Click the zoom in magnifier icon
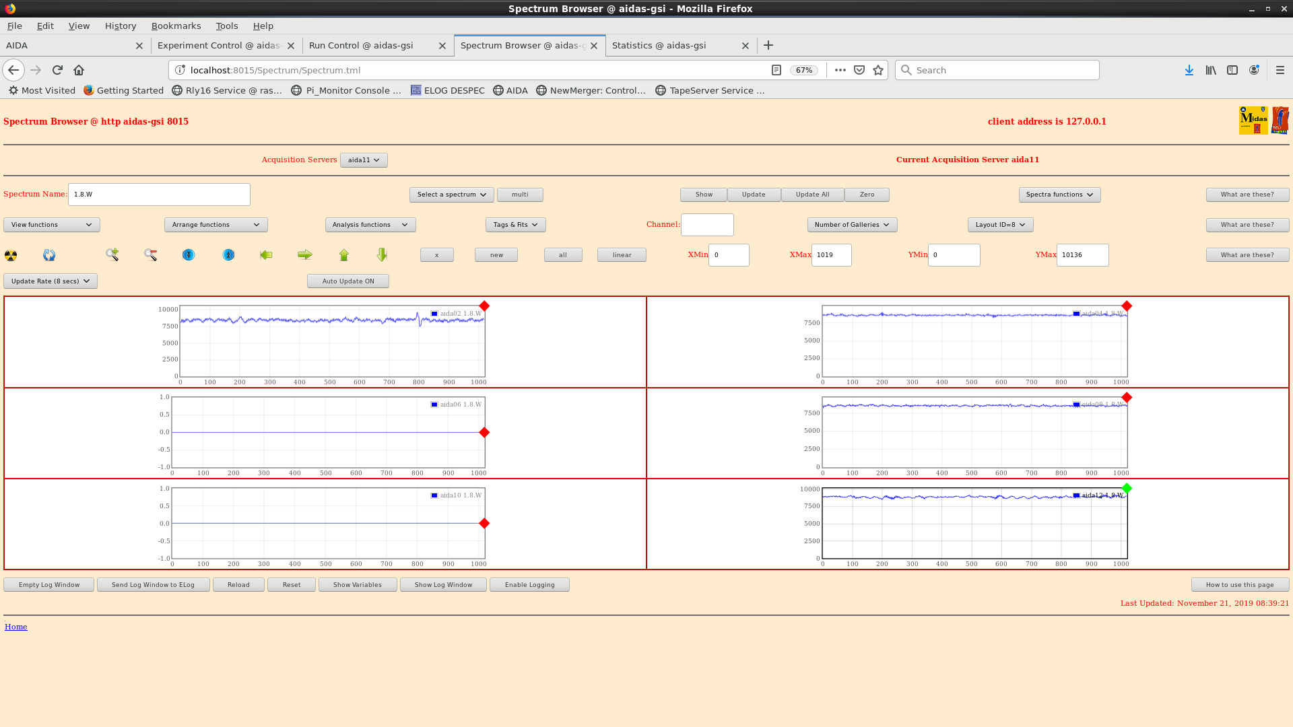The width and height of the screenshot is (1293, 727). point(112,254)
